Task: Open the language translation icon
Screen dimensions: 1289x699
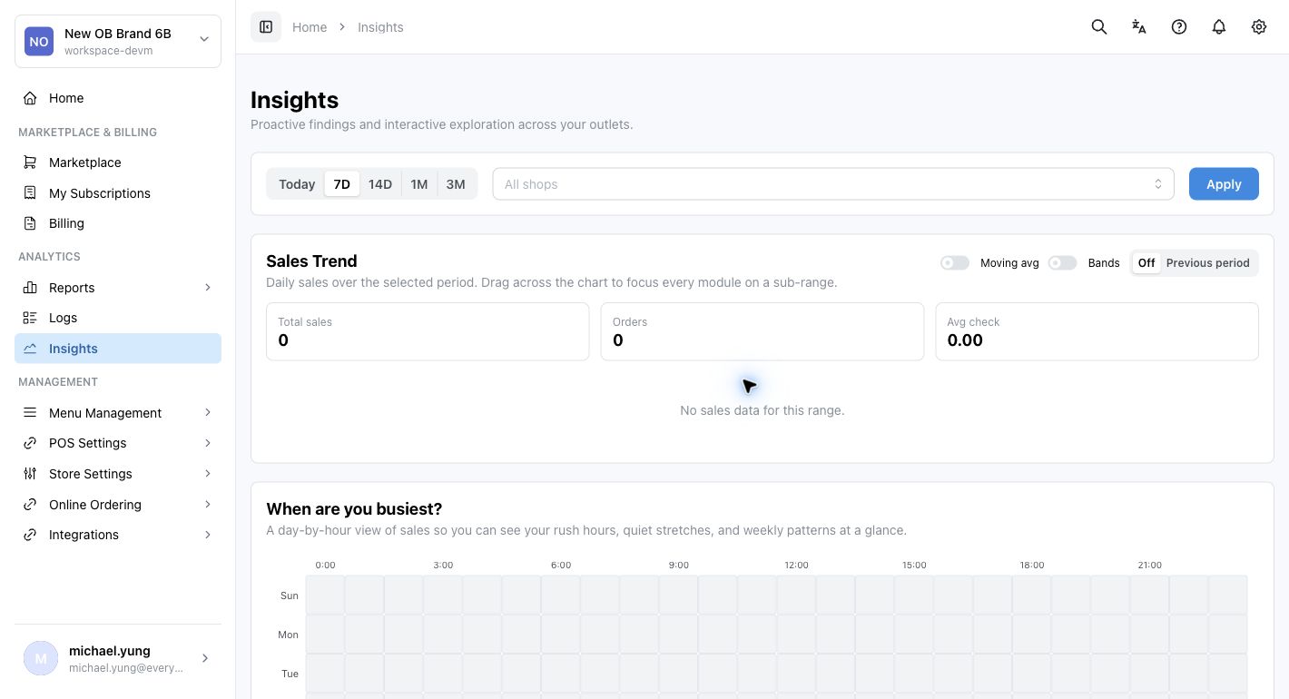Action: tap(1139, 27)
